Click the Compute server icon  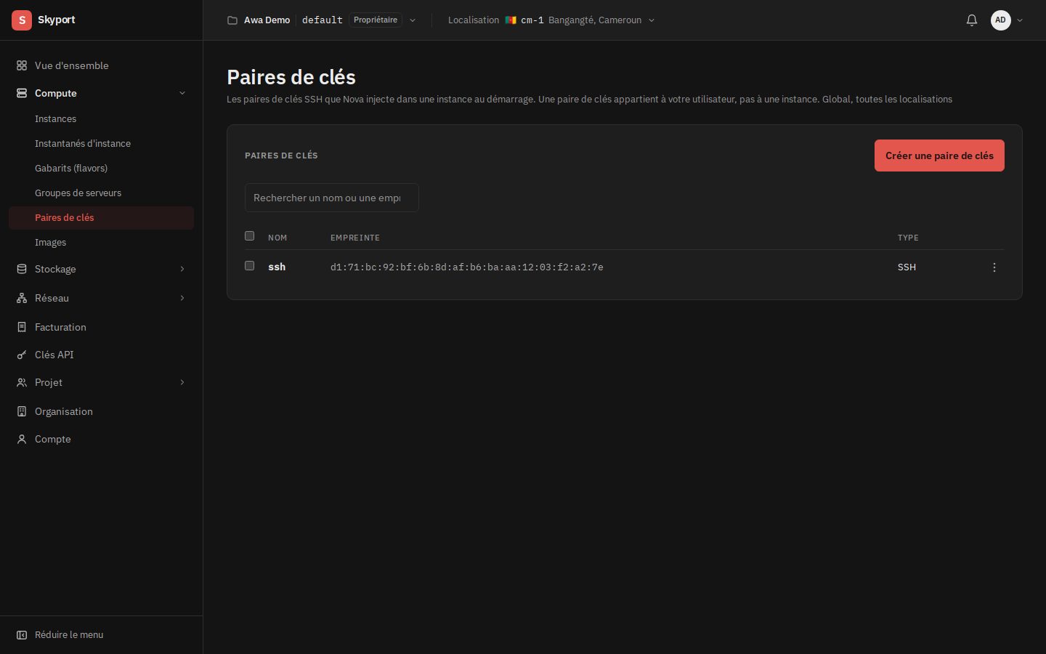click(22, 93)
